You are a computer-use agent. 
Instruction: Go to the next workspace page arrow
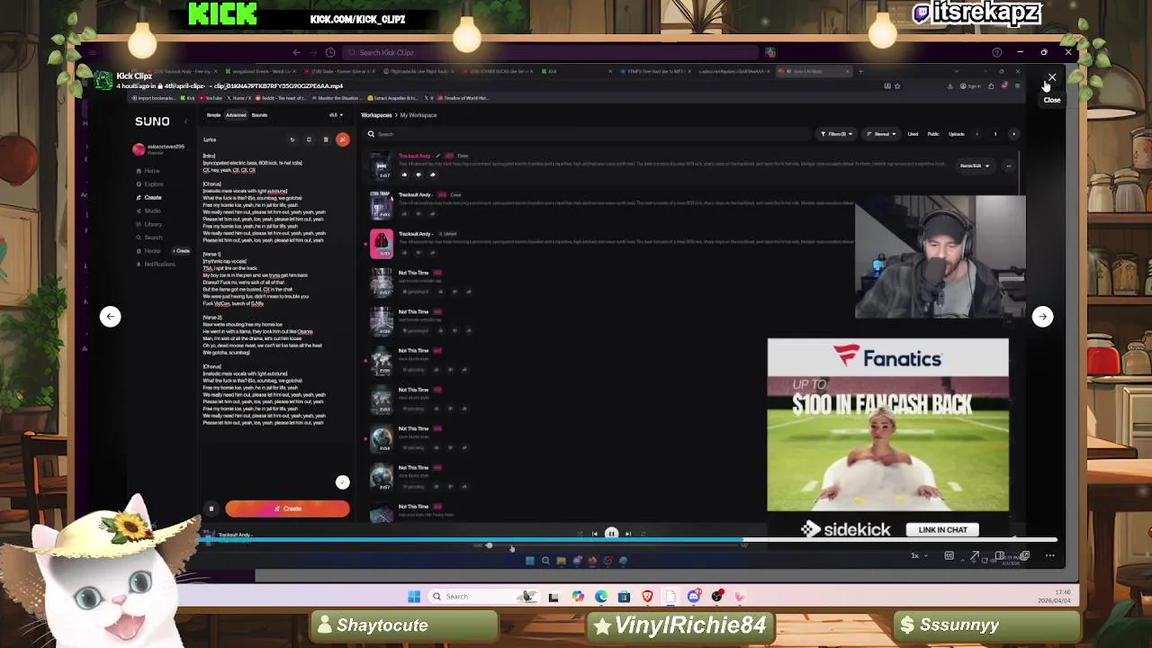click(x=1014, y=134)
